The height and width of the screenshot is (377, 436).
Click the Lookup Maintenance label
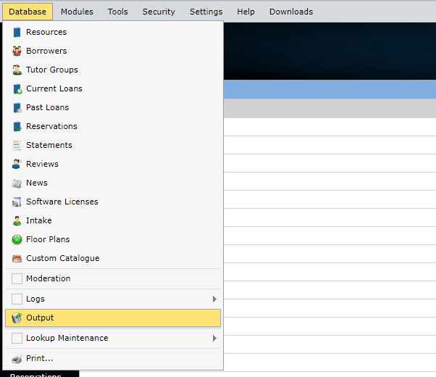pos(67,339)
